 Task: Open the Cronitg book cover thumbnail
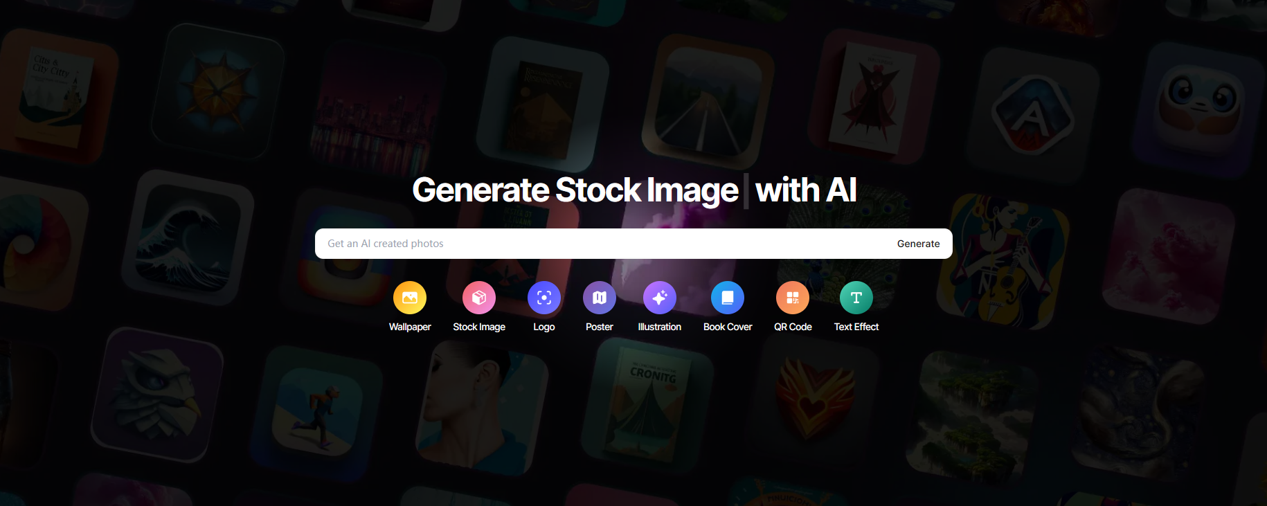pyautogui.click(x=648, y=407)
